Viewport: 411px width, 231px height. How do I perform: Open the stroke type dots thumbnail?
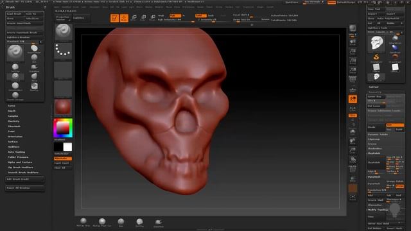click(63, 51)
